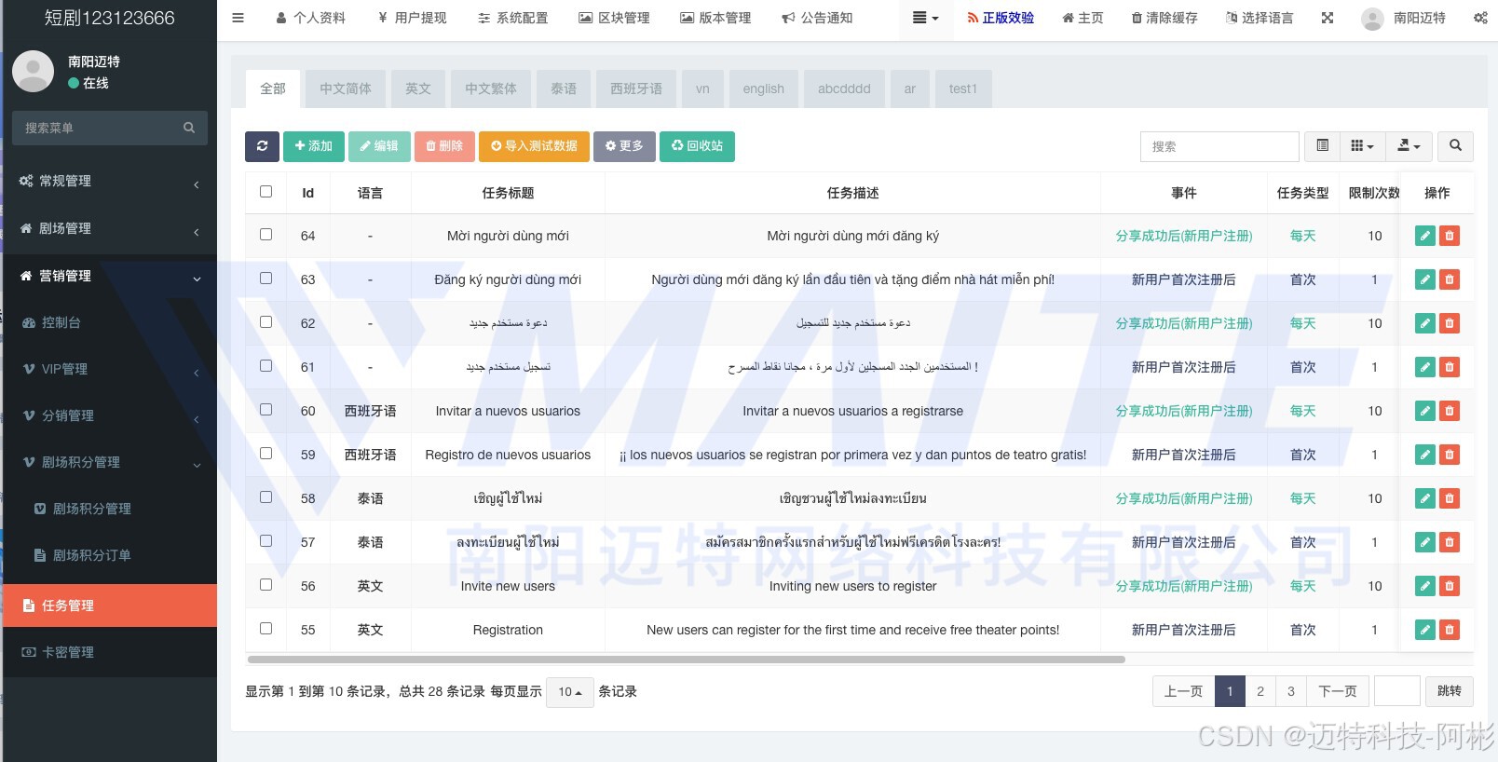Image resolution: width=1498 pixels, height=762 pixels.
Task: Click the 正版效验 link in navbar
Action: (x=1001, y=18)
